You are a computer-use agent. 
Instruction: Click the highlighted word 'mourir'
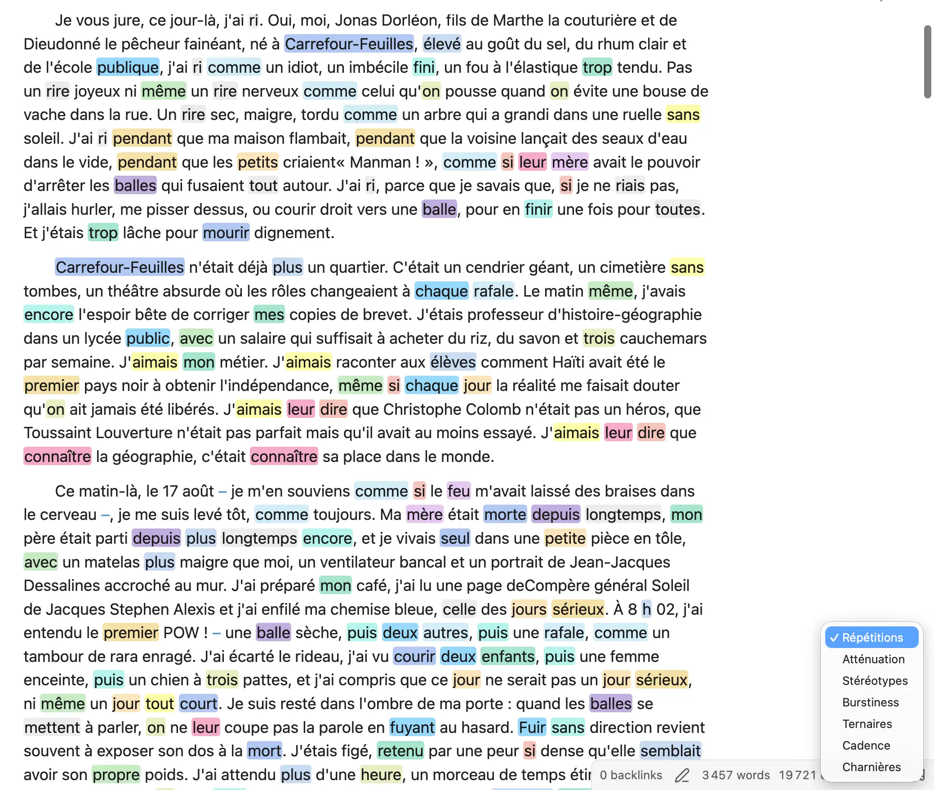tap(226, 232)
